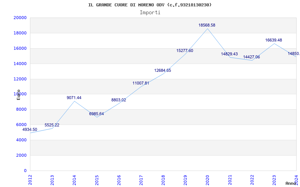
Task: Select the data label 4934.50
Action: [30, 129]
